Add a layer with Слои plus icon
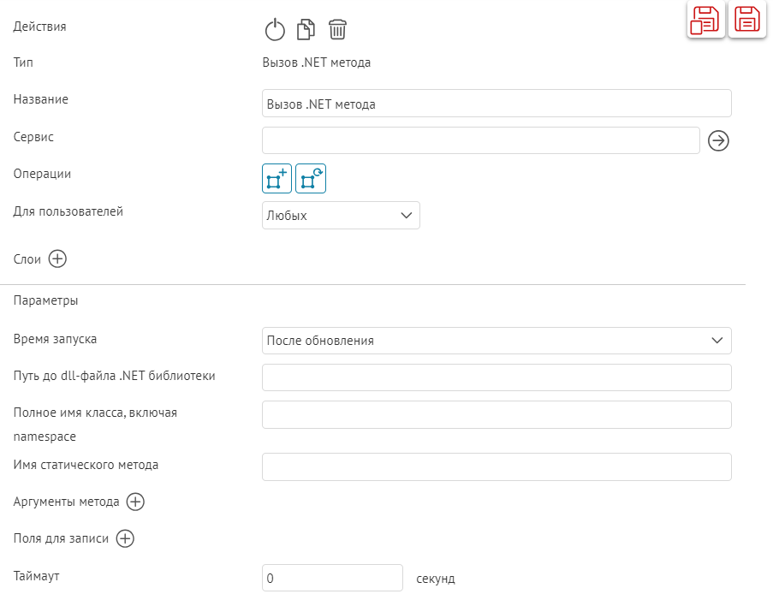The image size is (773, 600). coord(57,258)
